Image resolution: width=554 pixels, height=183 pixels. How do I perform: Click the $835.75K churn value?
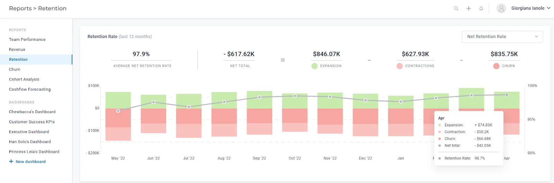coord(504,54)
